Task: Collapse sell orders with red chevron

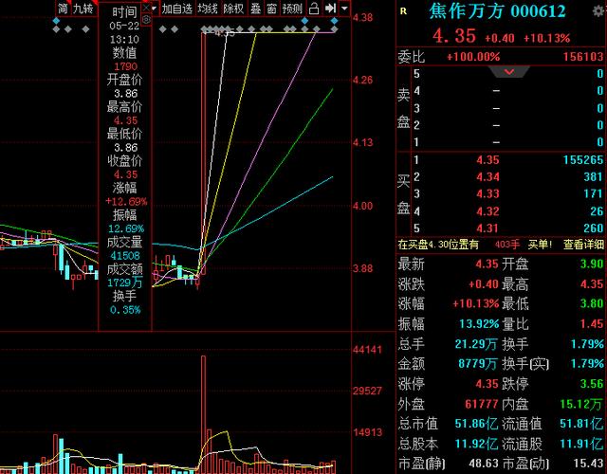Action: 508,72
